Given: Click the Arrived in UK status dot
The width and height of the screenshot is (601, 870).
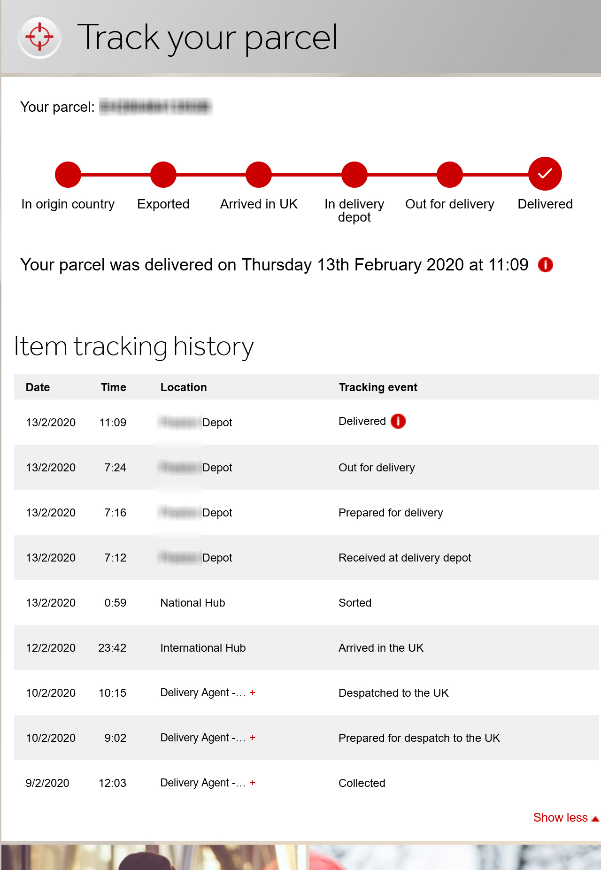Looking at the screenshot, I should (x=259, y=175).
